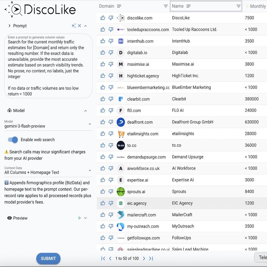Click the prompt text area
Screen dimensions: 267x267
[x=48, y=67]
